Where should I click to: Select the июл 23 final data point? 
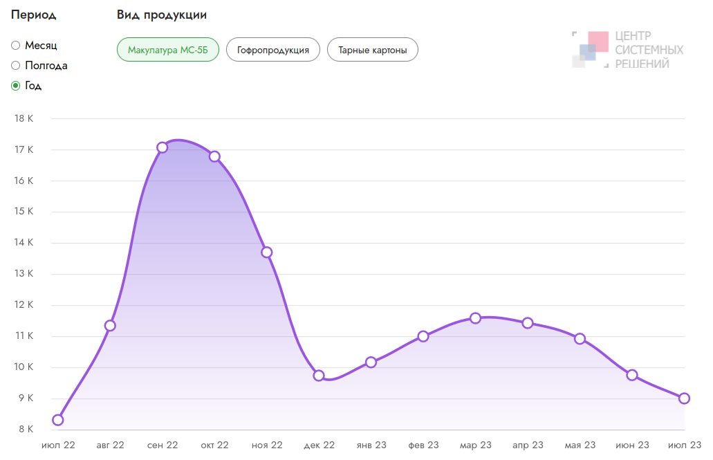[x=684, y=398]
